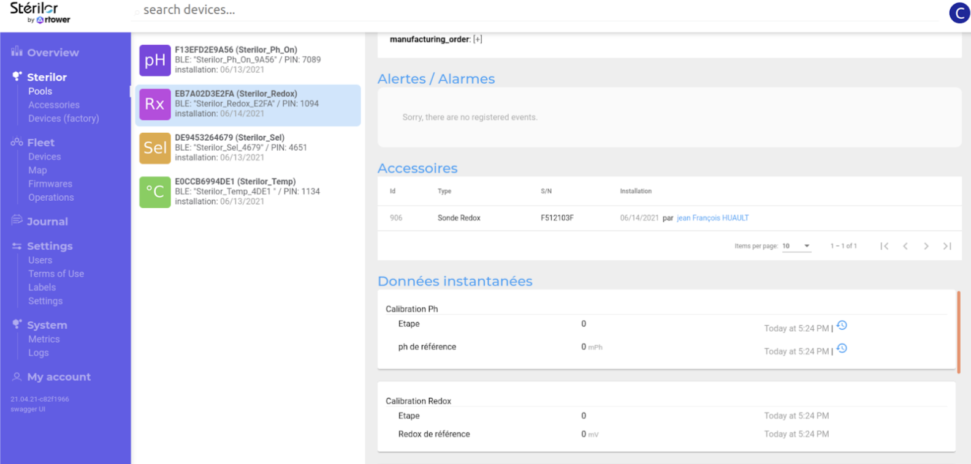Click the Alertes / Alarmes heading
971x464 pixels.
tap(436, 79)
